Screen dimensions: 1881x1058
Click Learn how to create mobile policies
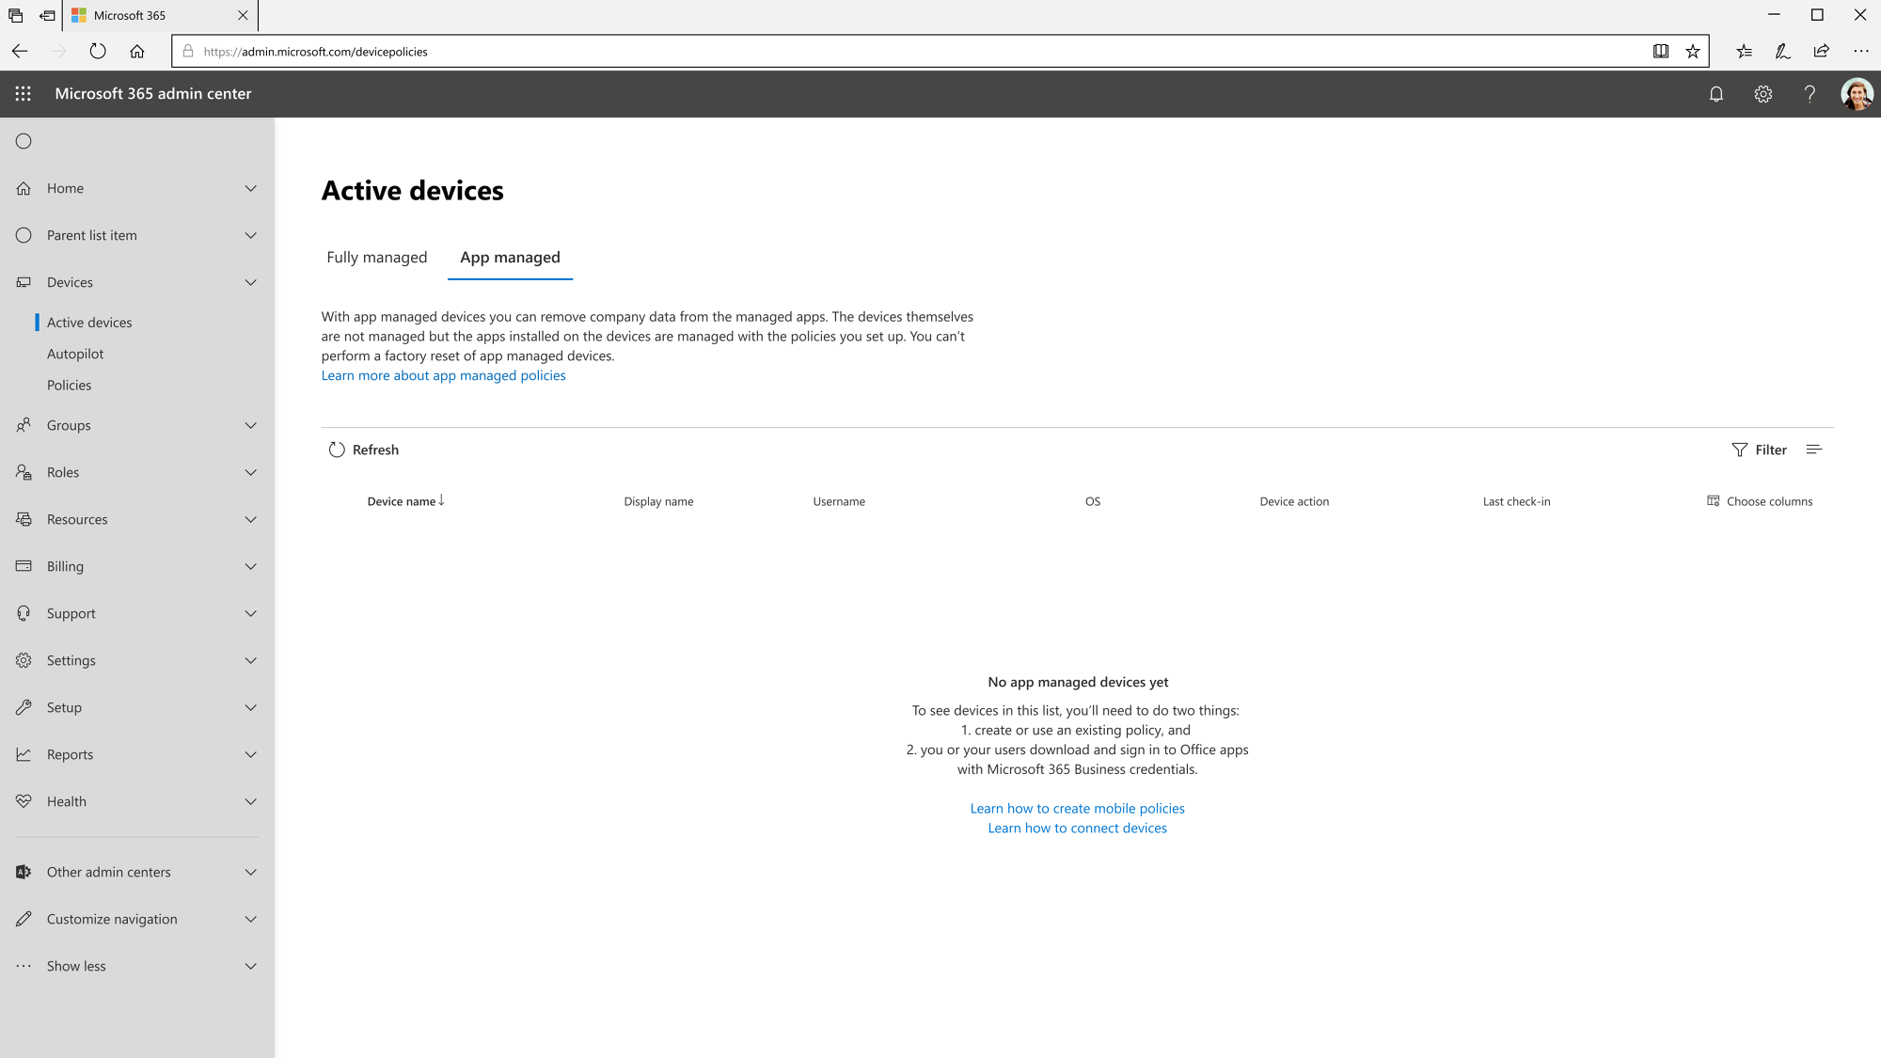pyautogui.click(x=1078, y=808)
